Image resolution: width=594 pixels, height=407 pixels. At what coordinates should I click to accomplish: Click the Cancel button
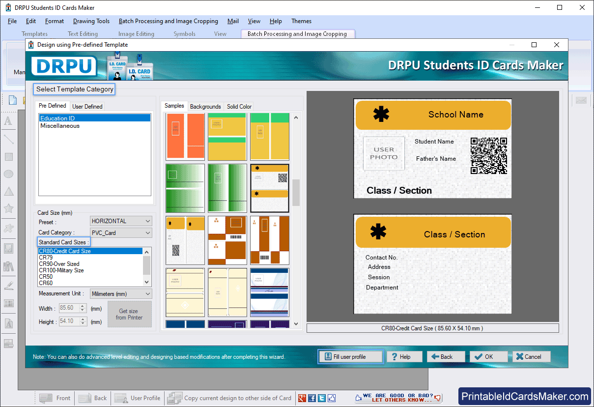[531, 357]
